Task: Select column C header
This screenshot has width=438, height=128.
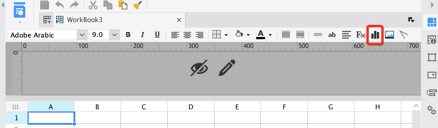Action: [144, 107]
